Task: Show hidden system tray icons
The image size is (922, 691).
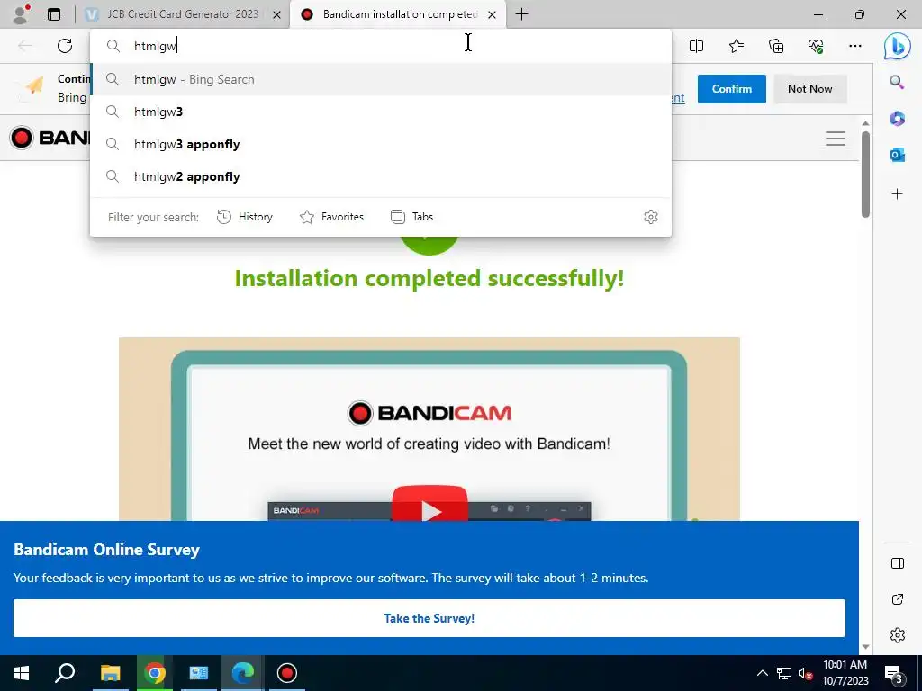Action: coord(762,673)
